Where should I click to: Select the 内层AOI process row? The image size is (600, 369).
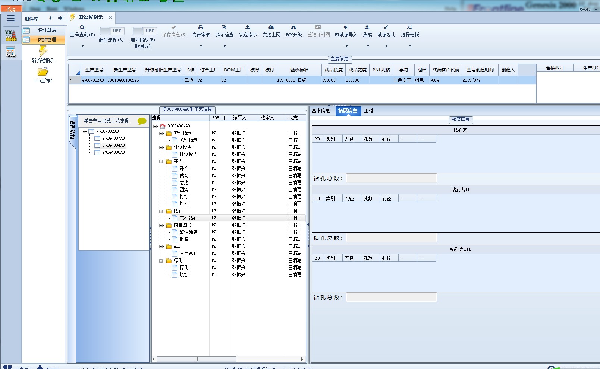coord(229,254)
